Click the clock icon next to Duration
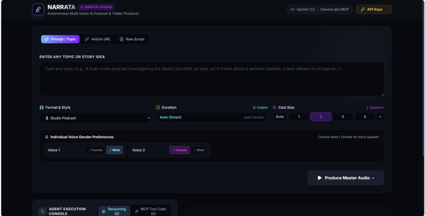 click(158, 107)
